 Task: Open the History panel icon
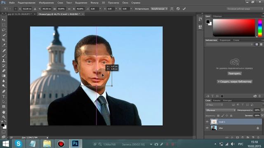tap(200, 19)
